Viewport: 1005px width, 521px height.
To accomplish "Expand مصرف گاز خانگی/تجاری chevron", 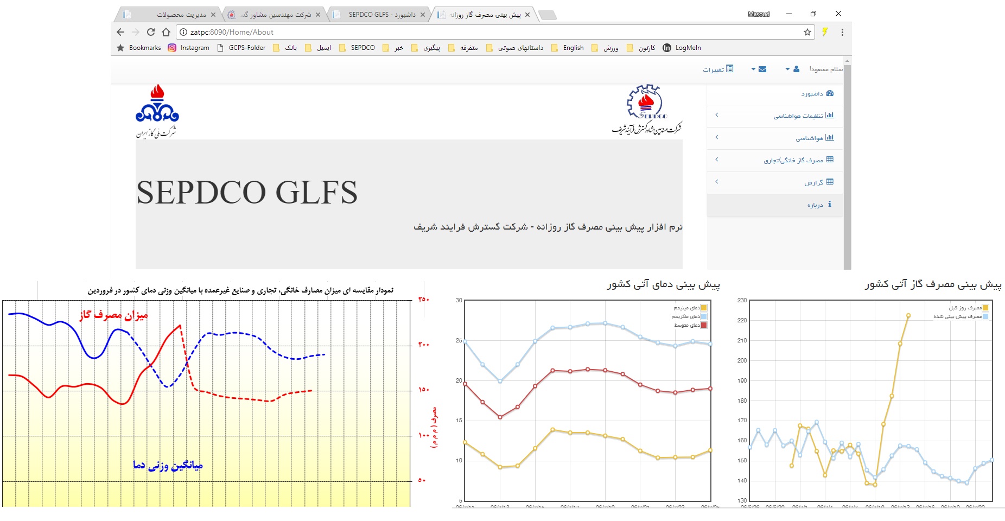I will pos(717,160).
